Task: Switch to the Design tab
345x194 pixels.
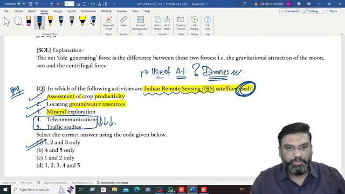Action: tap(57, 11)
